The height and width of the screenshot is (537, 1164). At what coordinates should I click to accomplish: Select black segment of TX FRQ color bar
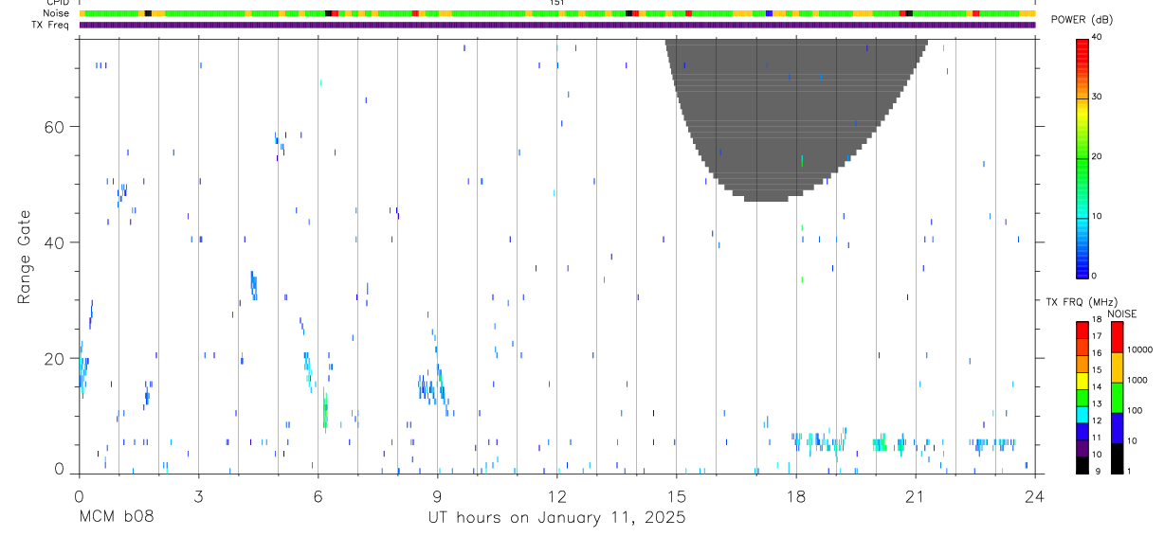point(1082,465)
